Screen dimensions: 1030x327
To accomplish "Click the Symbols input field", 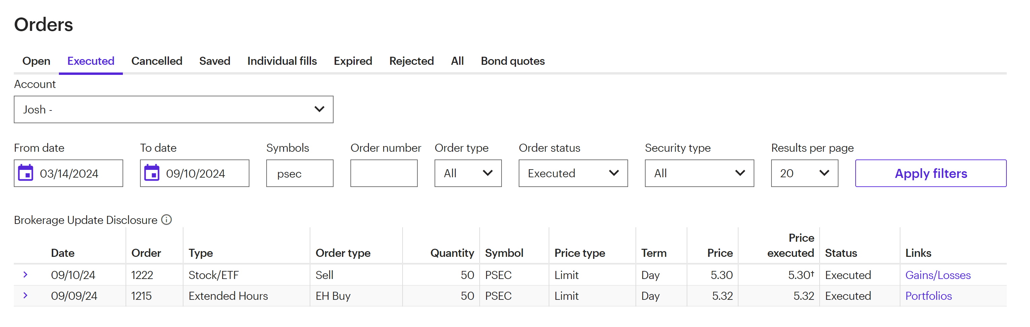I will pos(300,173).
